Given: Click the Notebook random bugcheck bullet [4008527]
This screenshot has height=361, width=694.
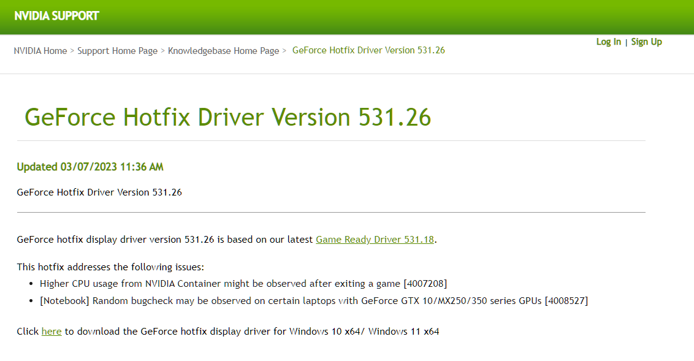Looking at the screenshot, I should 314,301.
